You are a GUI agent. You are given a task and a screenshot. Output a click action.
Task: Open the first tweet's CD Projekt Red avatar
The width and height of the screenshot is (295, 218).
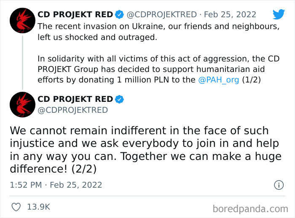click(x=22, y=20)
